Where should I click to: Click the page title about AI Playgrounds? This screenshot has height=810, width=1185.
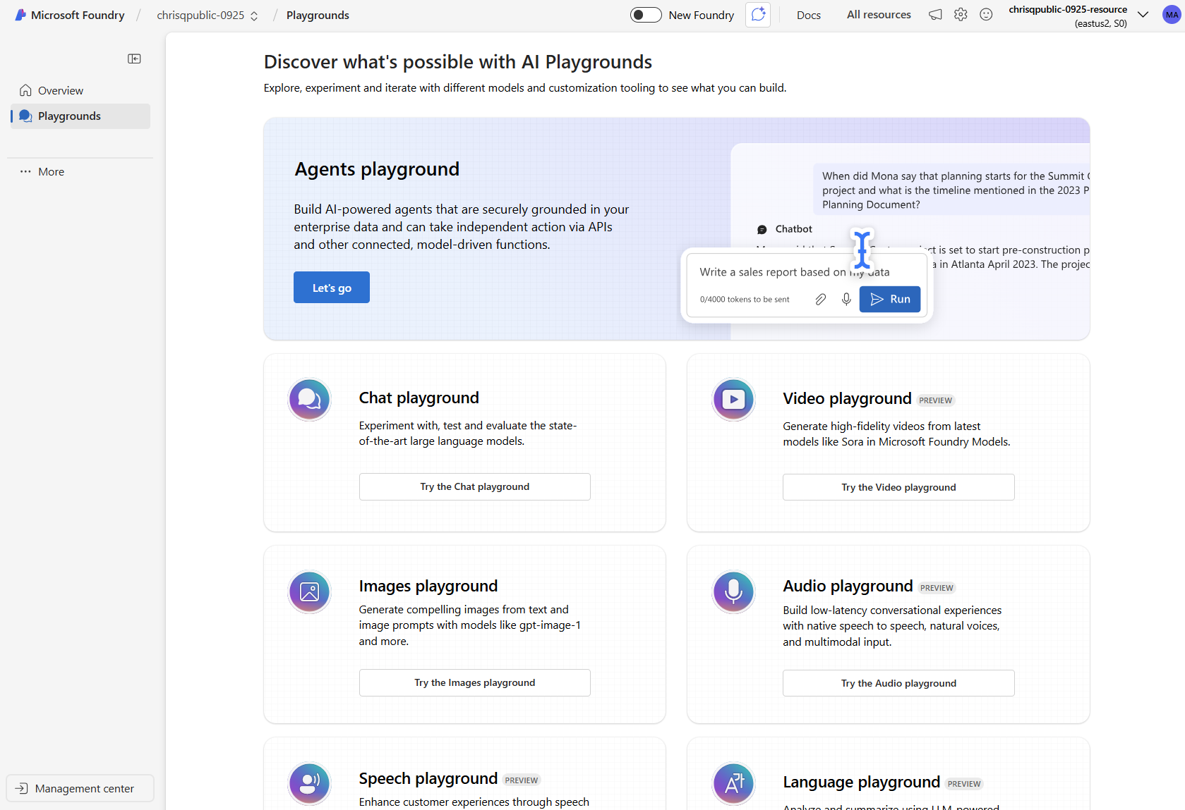(457, 62)
